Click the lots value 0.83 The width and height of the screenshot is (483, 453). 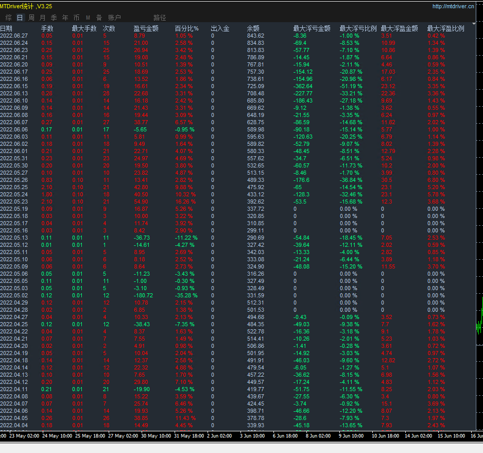[x=47, y=180]
